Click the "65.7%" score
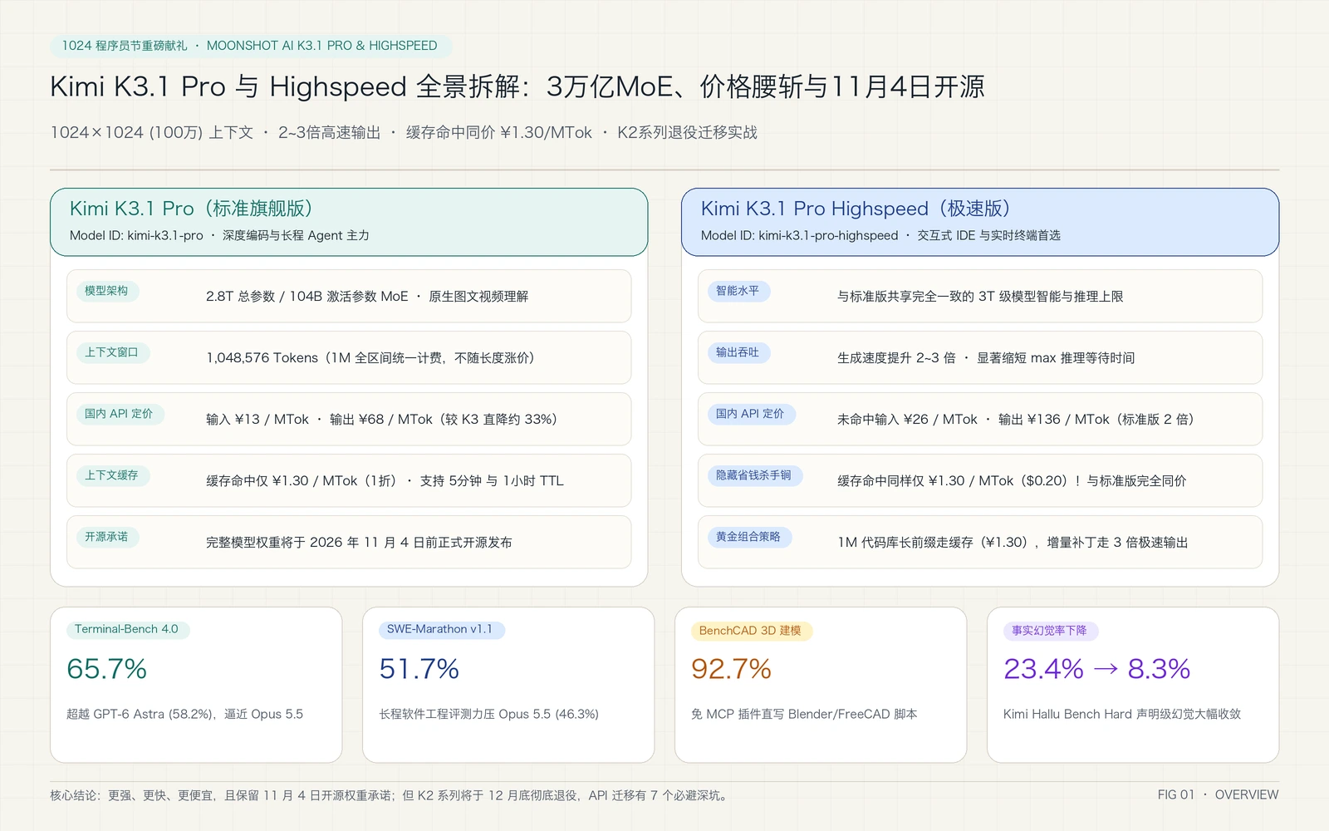The width and height of the screenshot is (1329, 831). pos(107,669)
